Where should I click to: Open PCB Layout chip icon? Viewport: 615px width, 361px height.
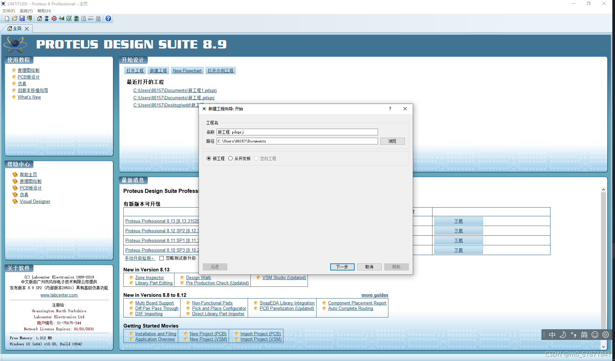[54, 19]
